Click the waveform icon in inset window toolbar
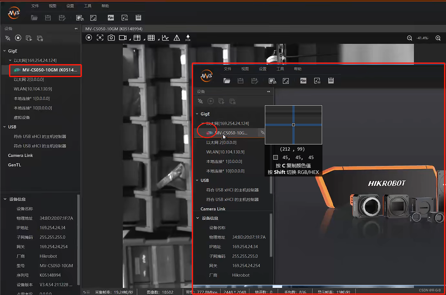Viewport: 446px width, 295px height. (x=303, y=81)
